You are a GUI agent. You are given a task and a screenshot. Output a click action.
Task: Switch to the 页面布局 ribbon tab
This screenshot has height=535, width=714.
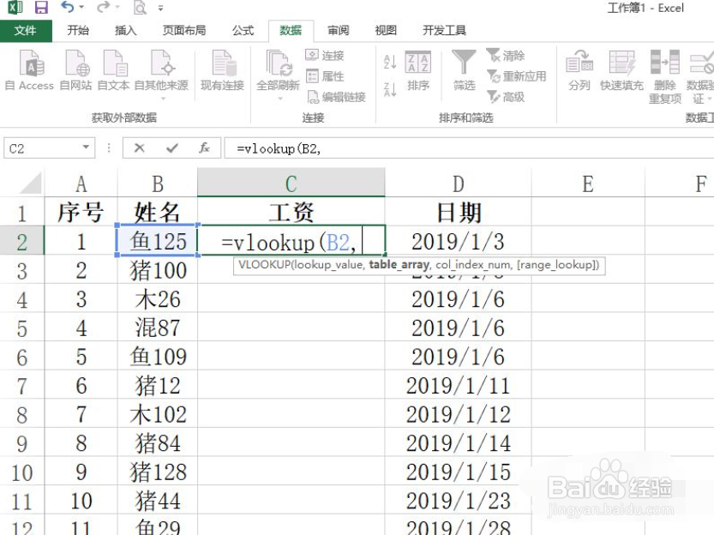point(184,31)
